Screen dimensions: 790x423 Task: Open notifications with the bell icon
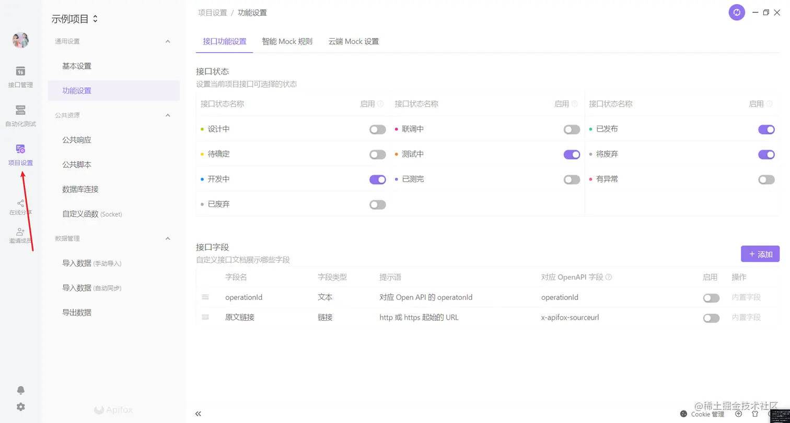20,390
